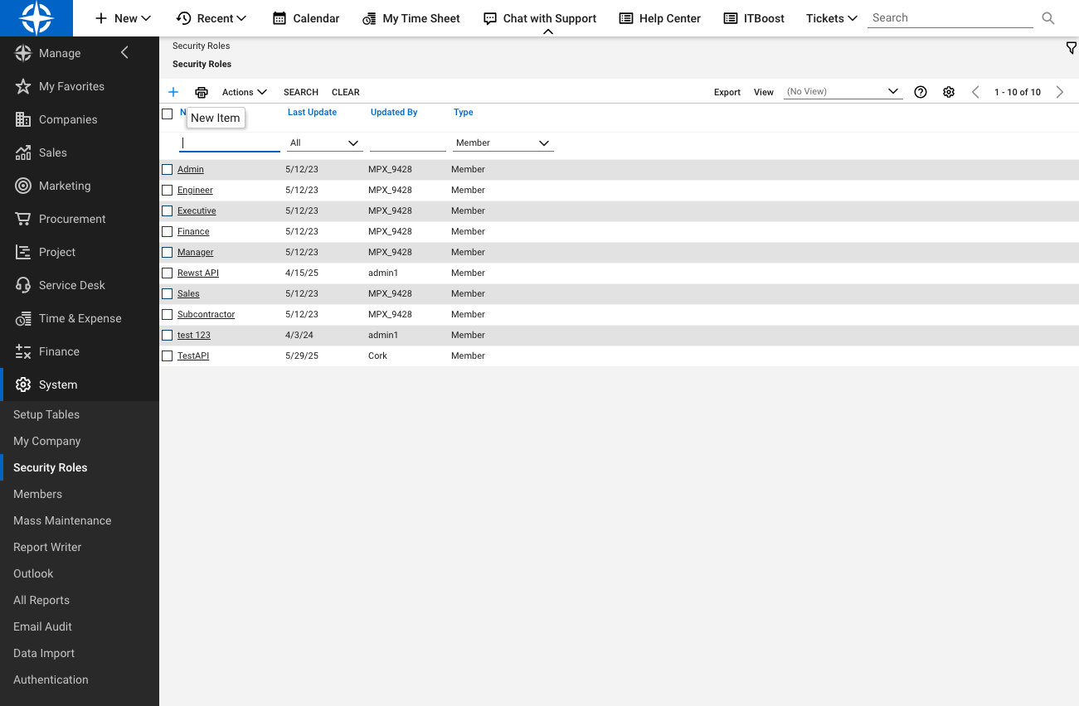
Task: Open Project module in sidebar
Action: [57, 252]
